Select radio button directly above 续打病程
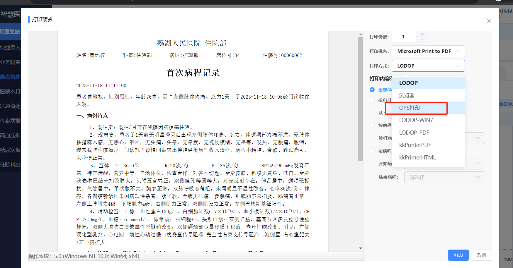The width and height of the screenshot is (513, 268). 372,125
